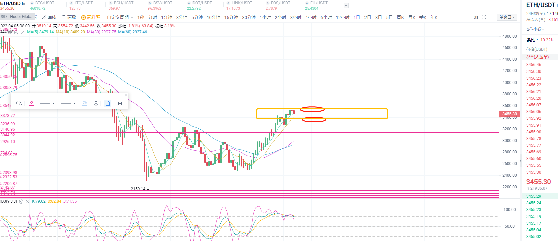Click the MA(5):3479.14 legend label
558x241 pixels.
click(40, 32)
